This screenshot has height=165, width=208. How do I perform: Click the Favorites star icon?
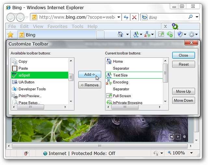tap(10, 35)
